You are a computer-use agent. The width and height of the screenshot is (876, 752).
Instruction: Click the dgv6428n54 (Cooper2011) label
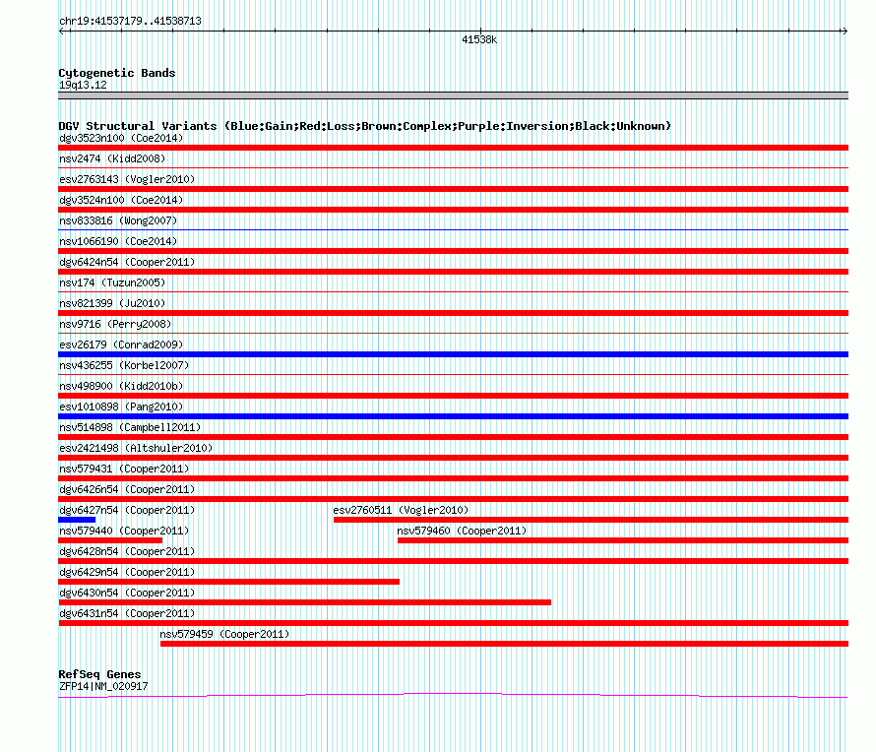(x=127, y=551)
